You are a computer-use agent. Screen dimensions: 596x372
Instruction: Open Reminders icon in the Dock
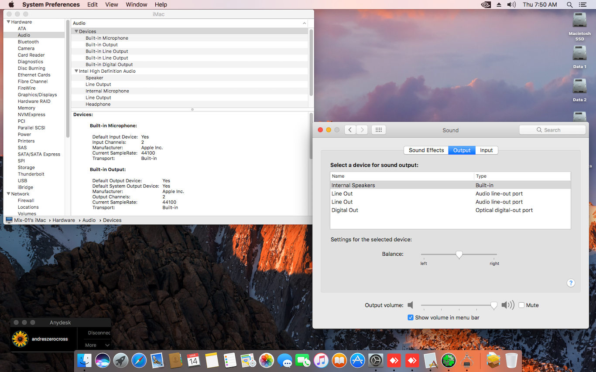click(x=230, y=360)
